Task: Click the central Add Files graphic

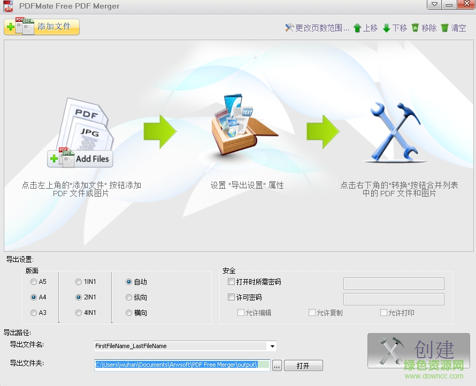Action: click(80, 159)
